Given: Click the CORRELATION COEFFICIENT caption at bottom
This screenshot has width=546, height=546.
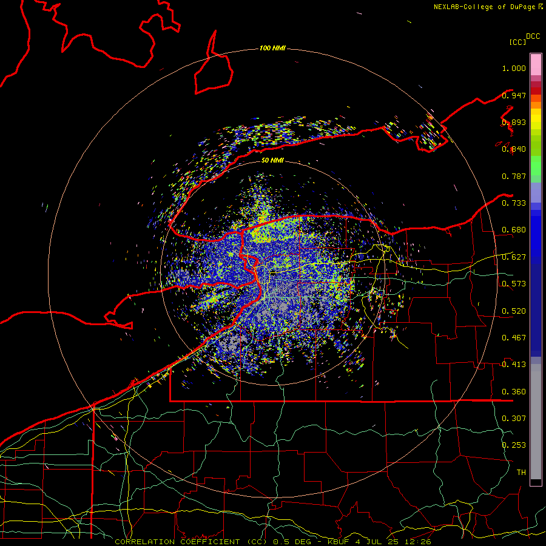Looking at the screenshot, I should click(x=272, y=542).
